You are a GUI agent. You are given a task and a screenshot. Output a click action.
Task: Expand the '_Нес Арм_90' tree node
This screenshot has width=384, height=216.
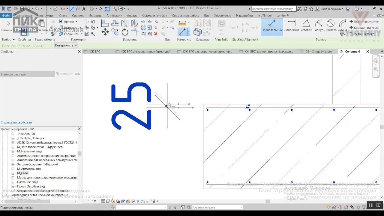tap(13, 134)
